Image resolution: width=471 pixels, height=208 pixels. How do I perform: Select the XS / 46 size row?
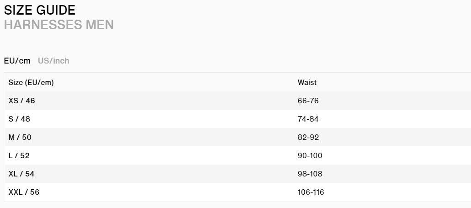pos(237,101)
